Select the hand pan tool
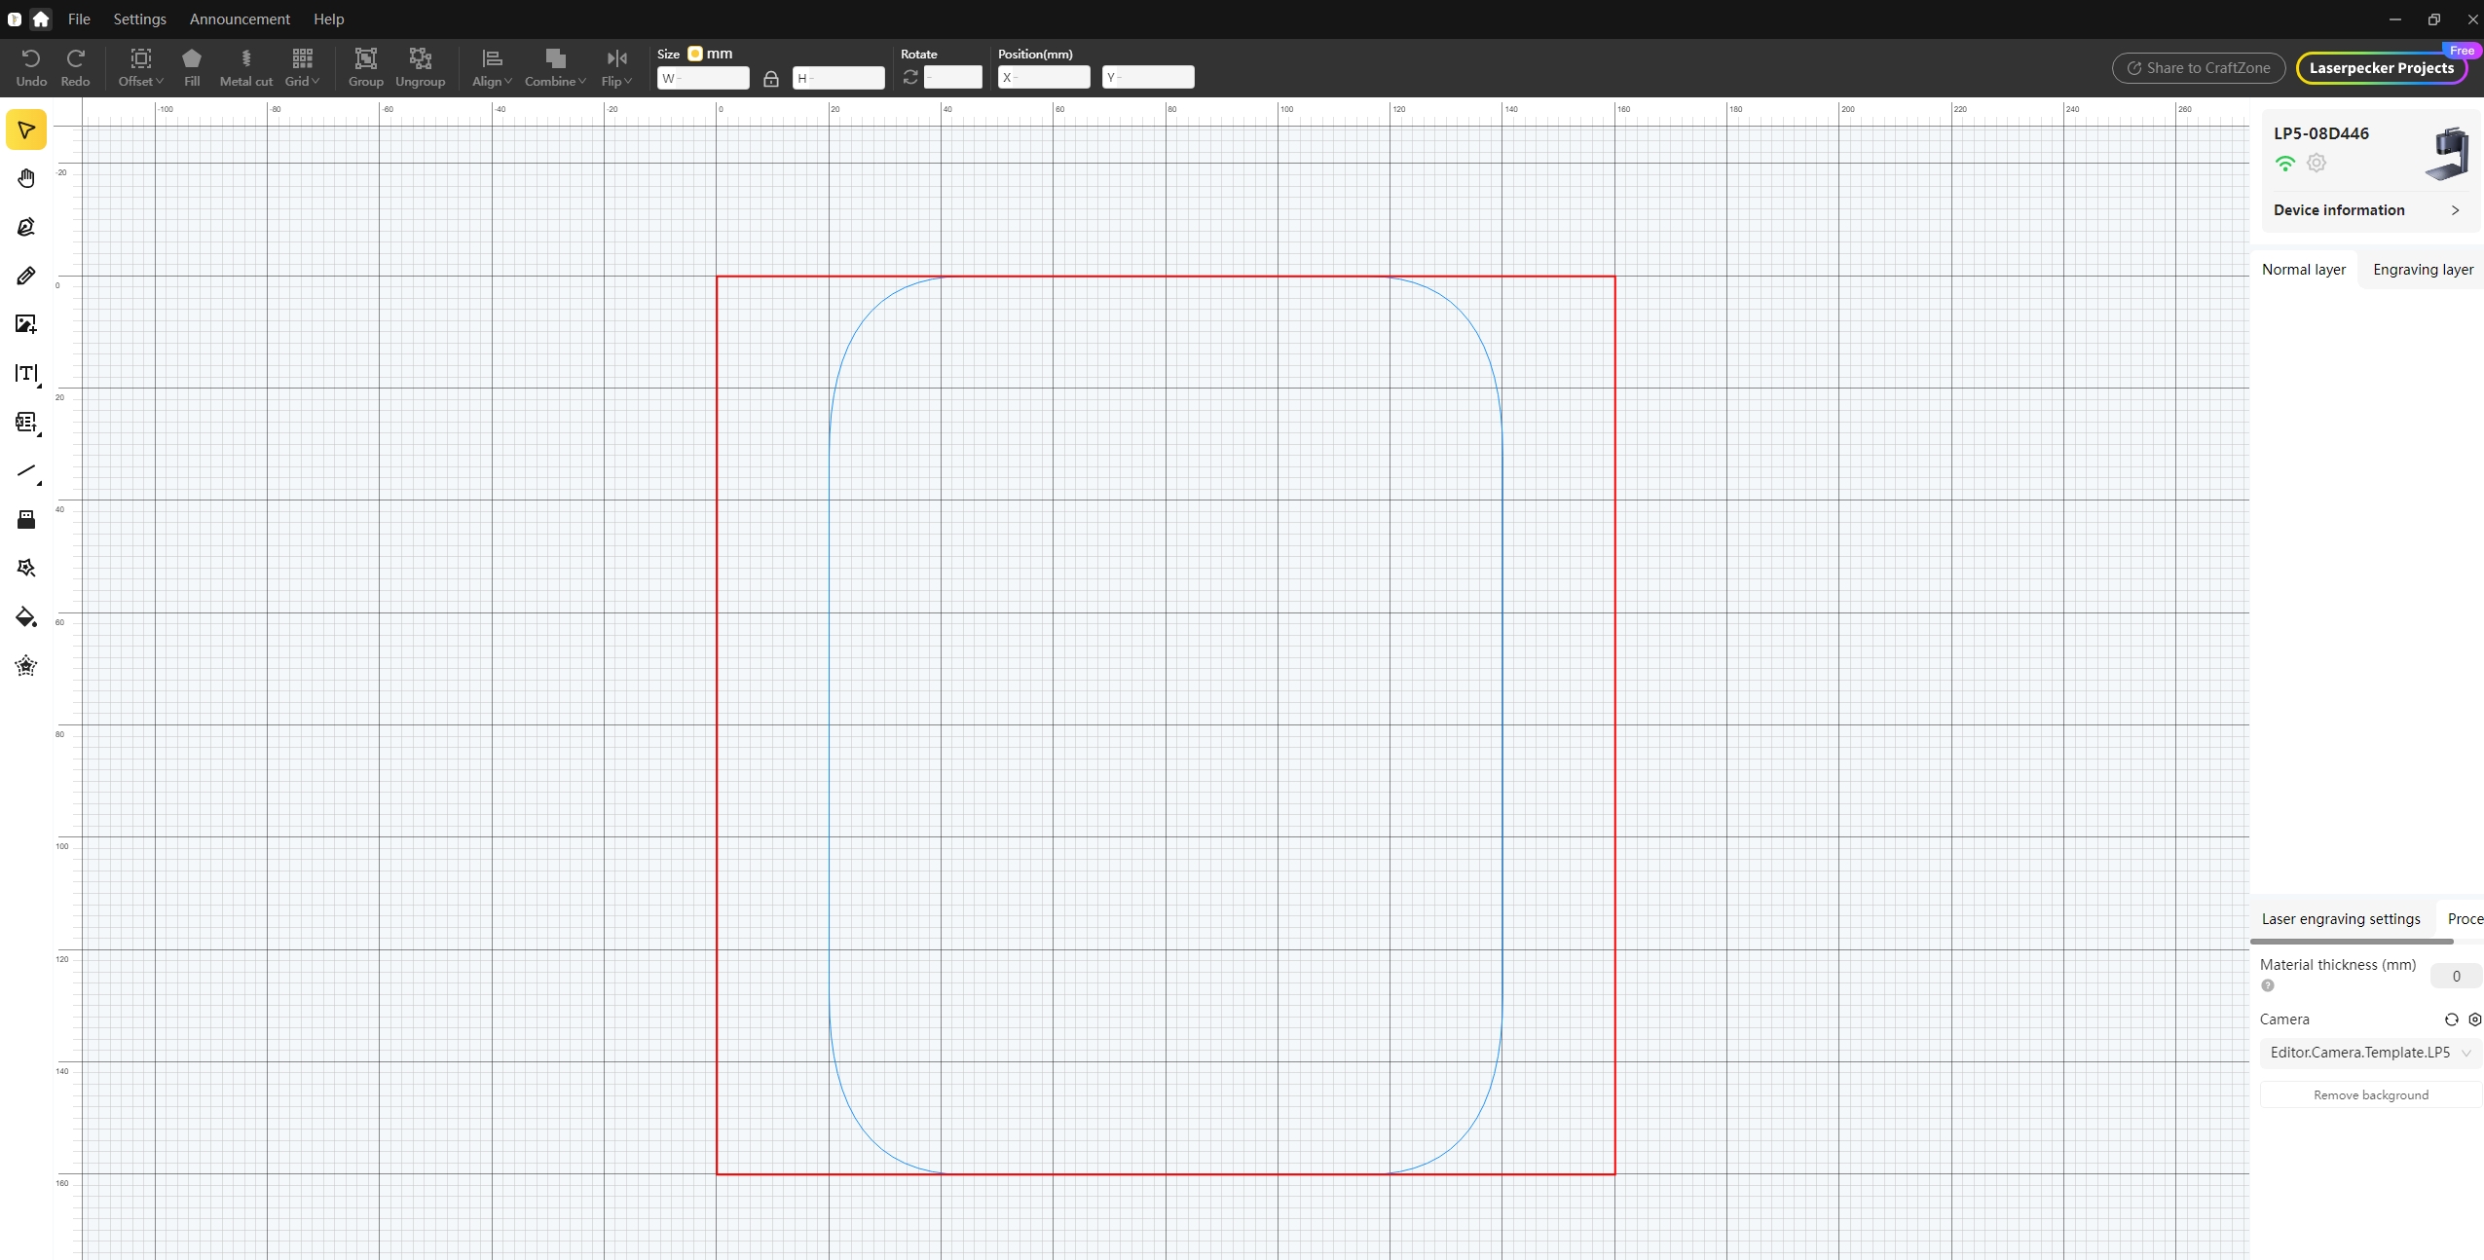The image size is (2484, 1260). [26, 178]
